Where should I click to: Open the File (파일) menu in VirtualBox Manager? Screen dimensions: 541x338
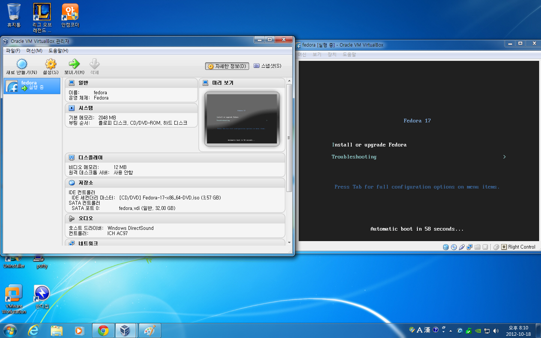(x=13, y=51)
